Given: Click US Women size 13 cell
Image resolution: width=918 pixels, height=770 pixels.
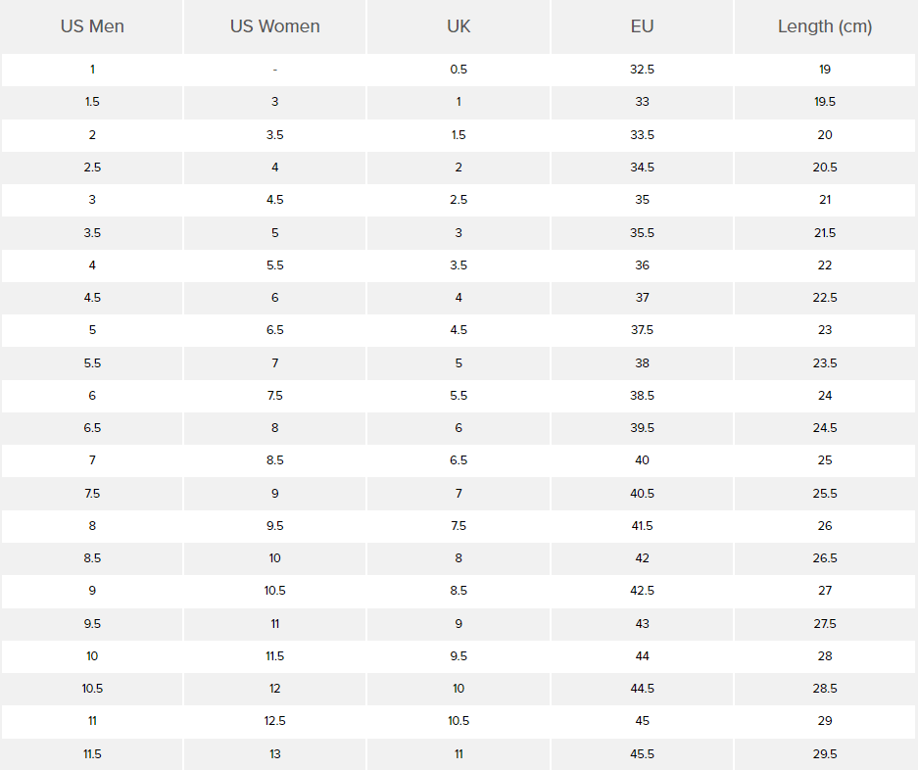Looking at the screenshot, I should (274, 754).
